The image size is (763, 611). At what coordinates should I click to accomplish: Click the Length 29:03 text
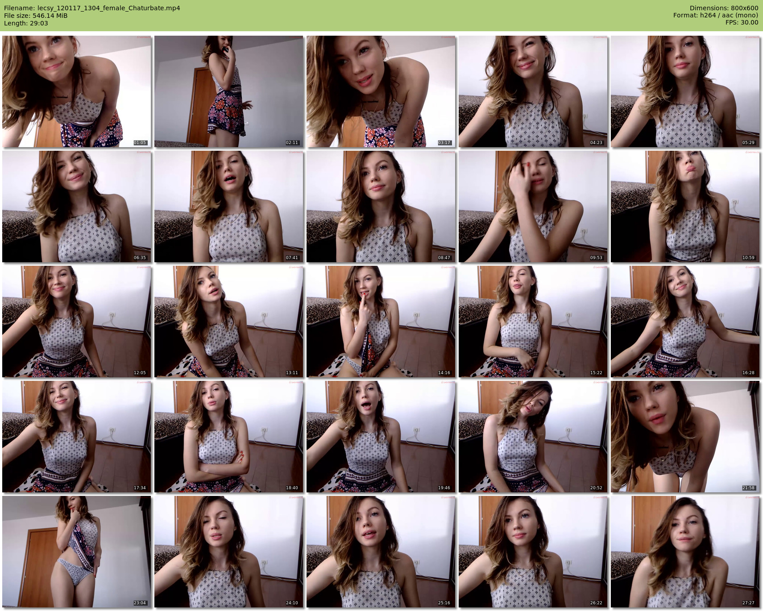pos(26,23)
